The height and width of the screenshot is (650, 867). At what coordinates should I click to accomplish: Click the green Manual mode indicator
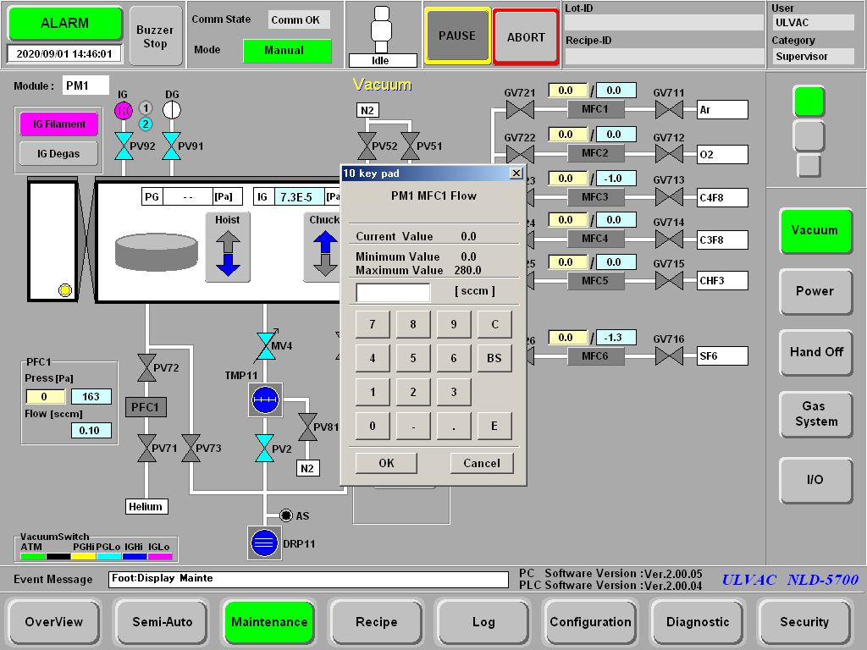pos(287,50)
